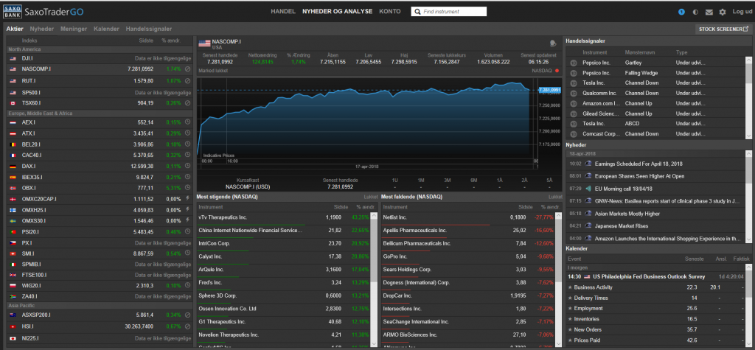Image resolution: width=755 pixels, height=350 pixels.
Task: Click the German flag next to DAX.I
Action: [13, 166]
